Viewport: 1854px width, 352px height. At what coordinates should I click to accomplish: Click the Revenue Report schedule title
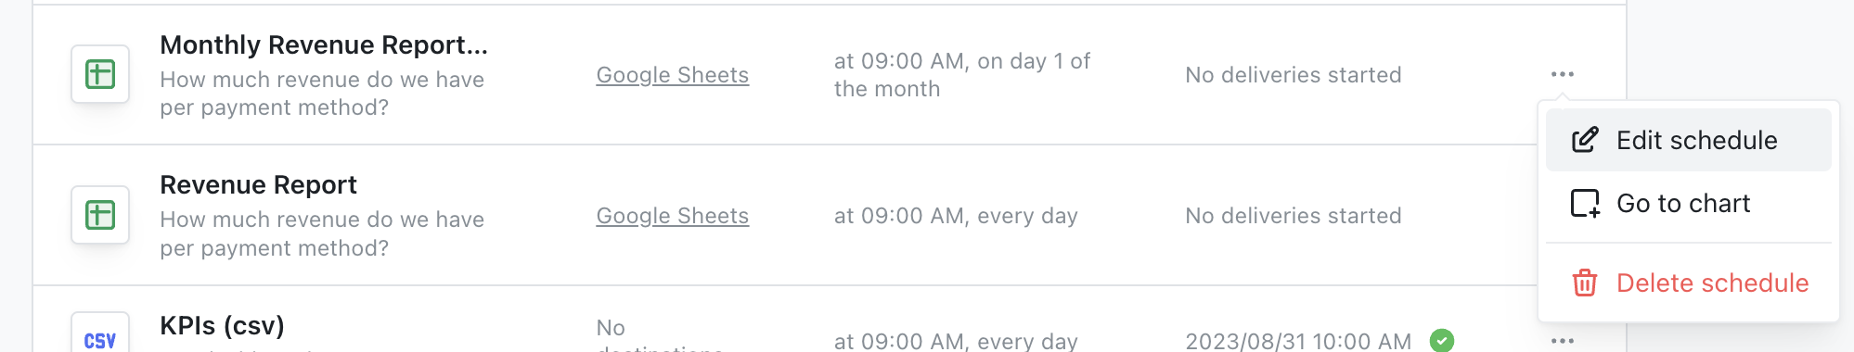(258, 185)
